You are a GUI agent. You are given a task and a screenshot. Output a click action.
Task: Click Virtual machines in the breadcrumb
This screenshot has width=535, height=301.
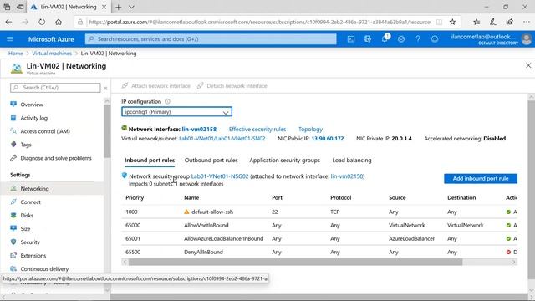click(x=52, y=54)
